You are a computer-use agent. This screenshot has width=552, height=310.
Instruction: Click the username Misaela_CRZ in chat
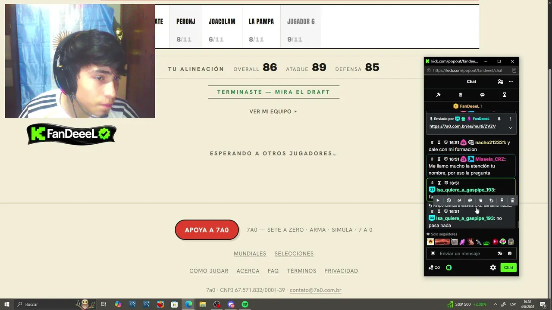tap(489, 159)
